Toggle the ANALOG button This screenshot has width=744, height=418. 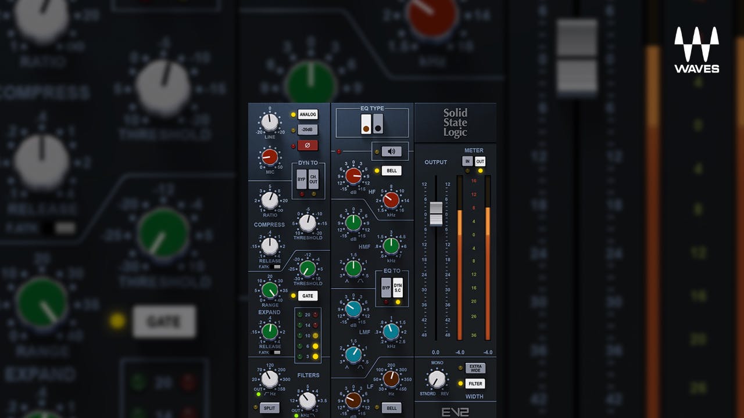coord(307,114)
